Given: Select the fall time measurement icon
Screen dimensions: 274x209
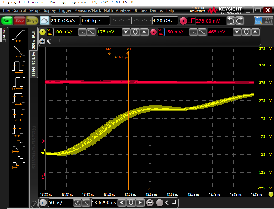Looking at the screenshot, I should pos(18,51).
